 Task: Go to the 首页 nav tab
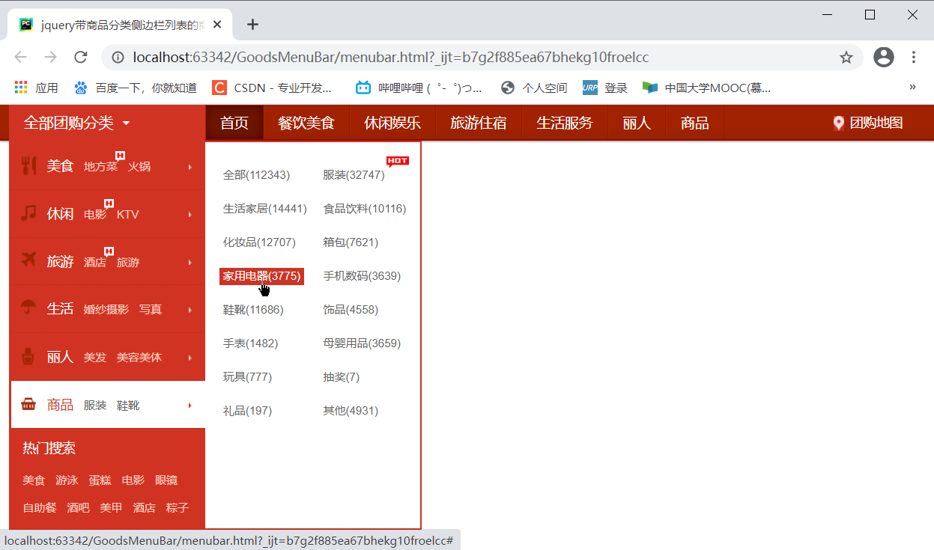click(234, 123)
